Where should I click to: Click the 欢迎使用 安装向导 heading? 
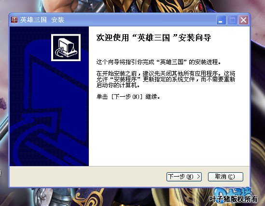(x=153, y=38)
